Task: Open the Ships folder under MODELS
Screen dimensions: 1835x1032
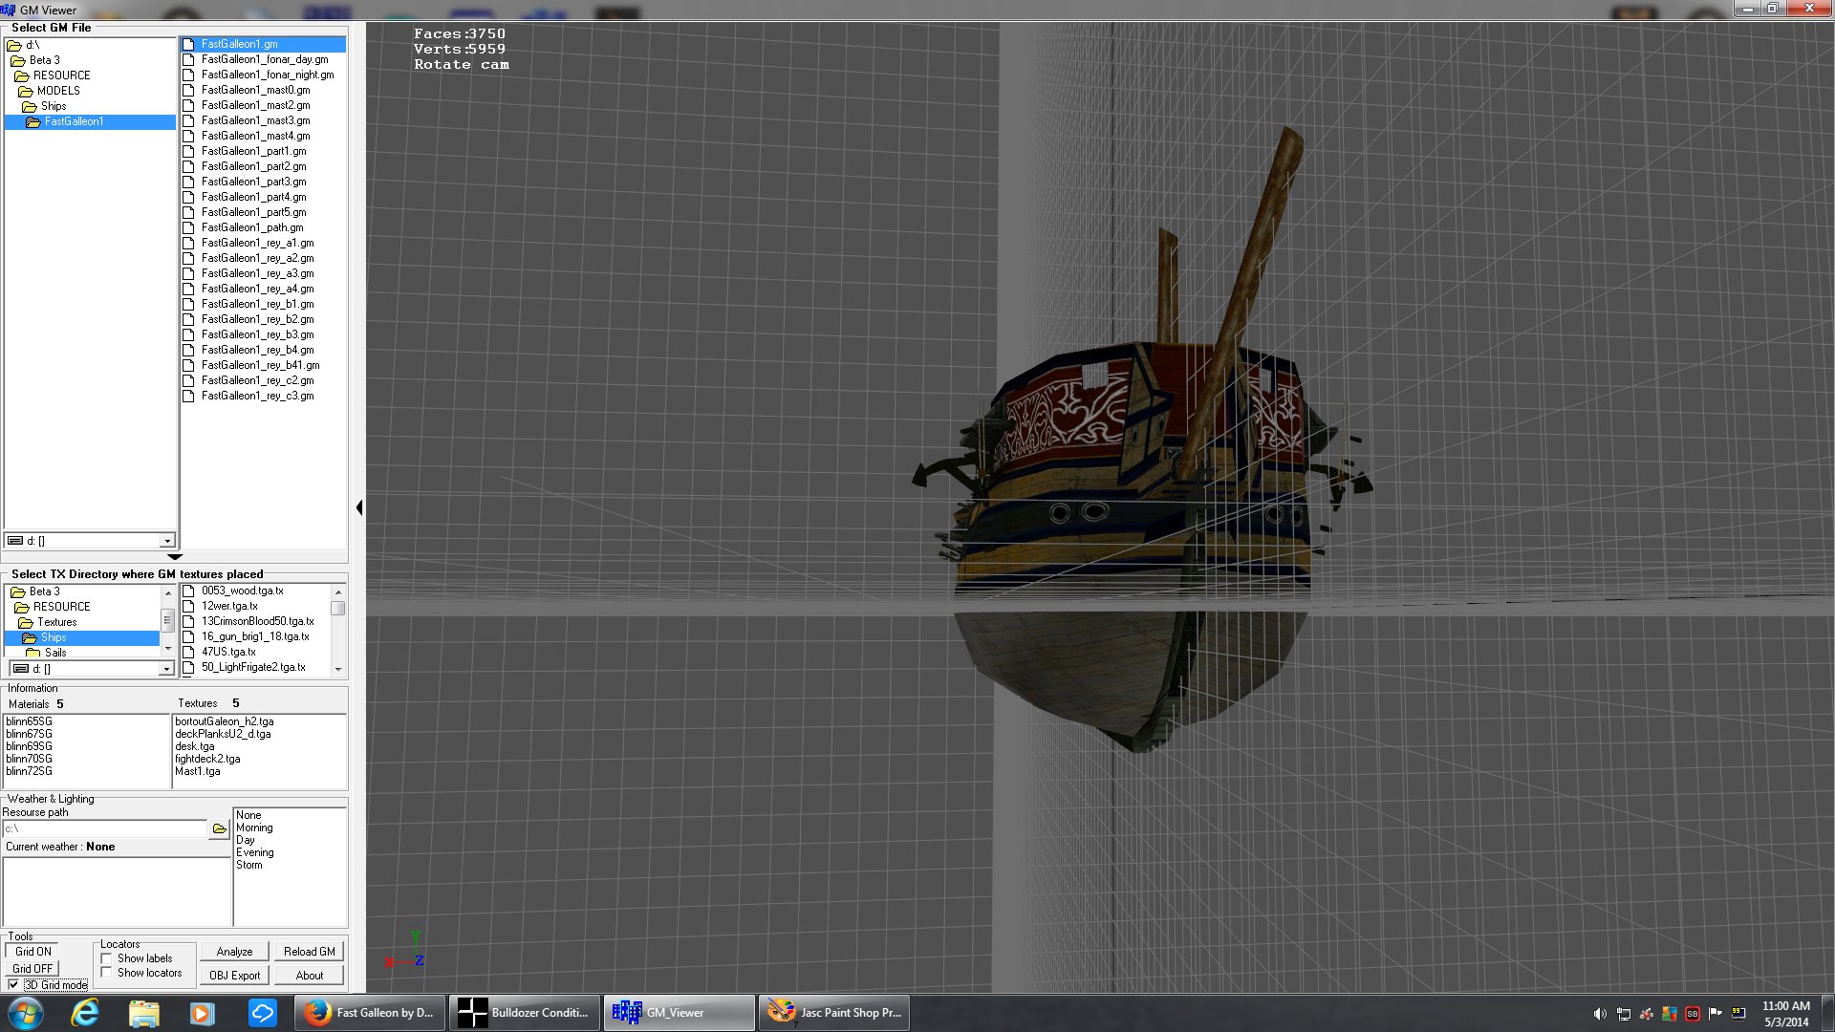Action: (45, 106)
